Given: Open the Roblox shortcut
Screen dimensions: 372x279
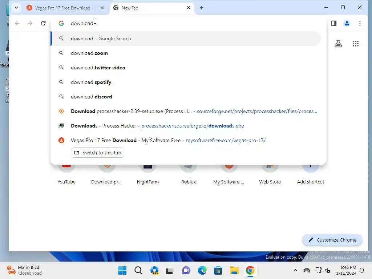Looking at the screenshot, I should coord(189,174).
